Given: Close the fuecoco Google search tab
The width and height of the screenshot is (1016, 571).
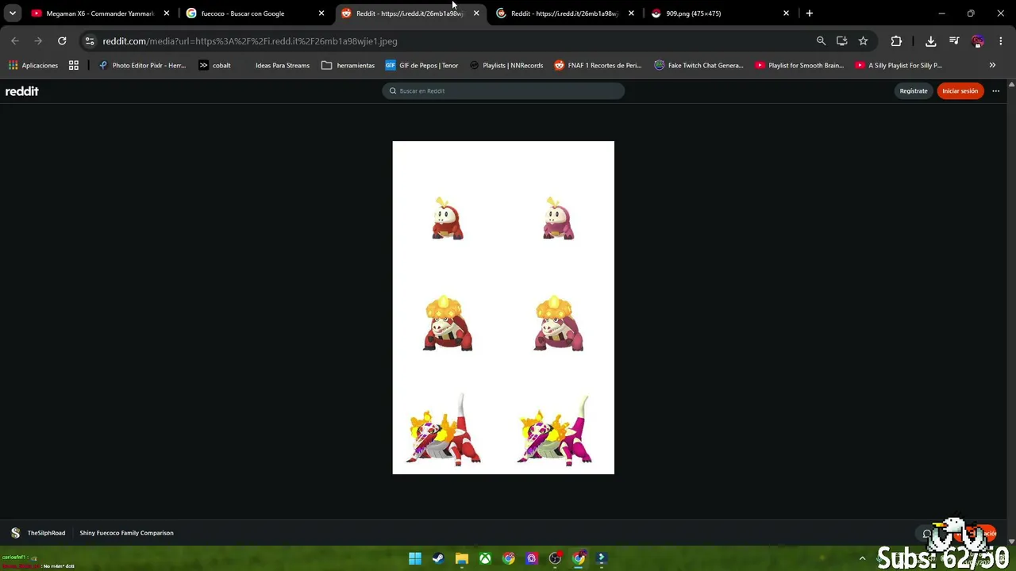Looking at the screenshot, I should click(321, 13).
